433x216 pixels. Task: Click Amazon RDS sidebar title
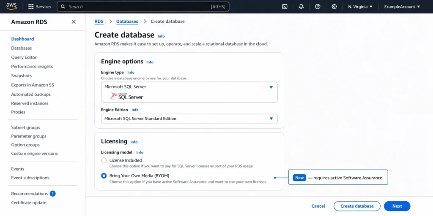(29, 22)
